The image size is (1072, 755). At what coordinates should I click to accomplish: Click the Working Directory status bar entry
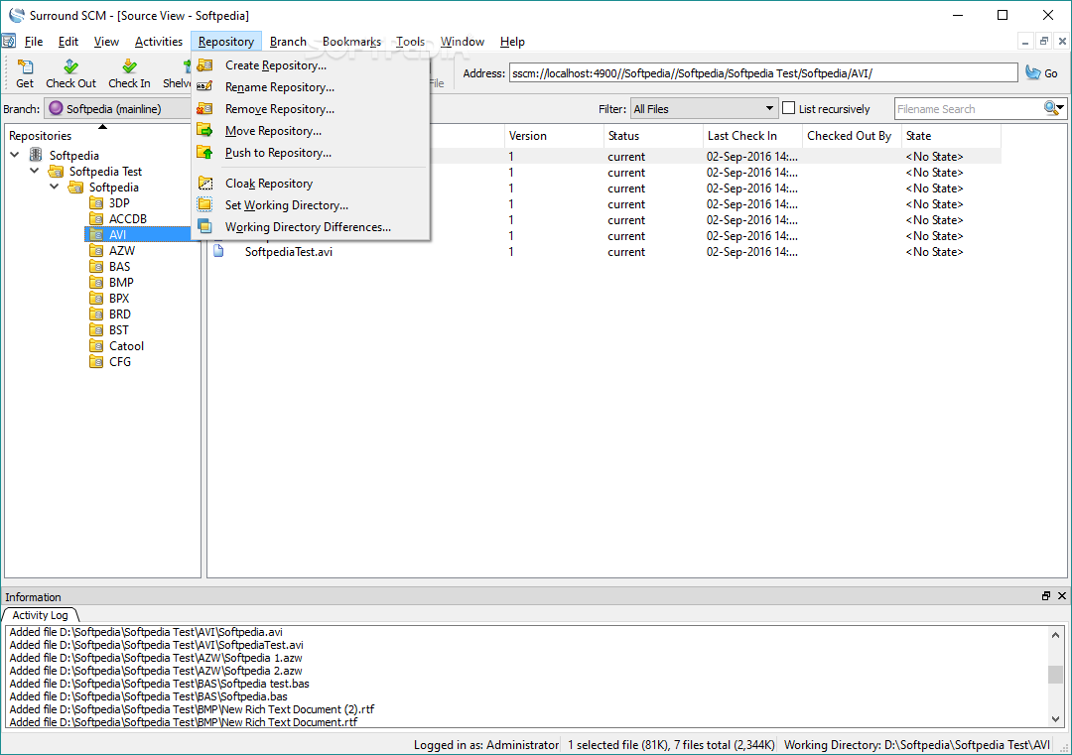917,745
